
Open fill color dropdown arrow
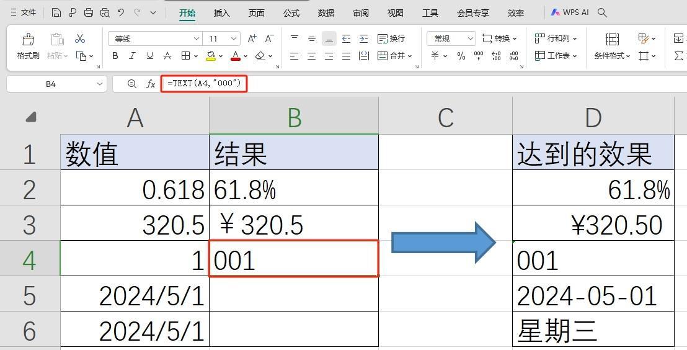point(221,56)
